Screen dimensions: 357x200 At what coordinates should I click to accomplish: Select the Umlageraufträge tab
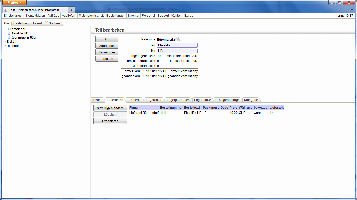(227, 100)
